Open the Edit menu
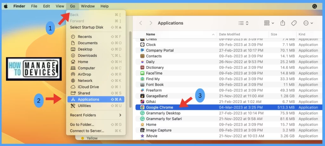Image resolution: width=325 pixels, height=146 pixels. point(46,6)
